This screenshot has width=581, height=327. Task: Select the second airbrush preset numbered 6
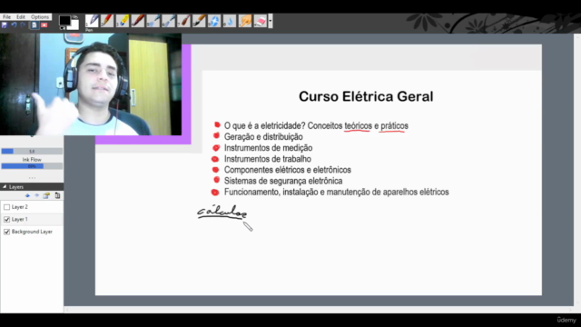coord(169,21)
